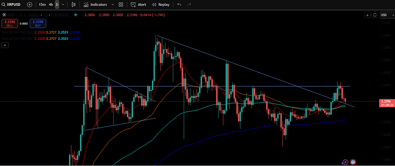
Task: Expand the favorite indicators dropdown arrow
Action: [112, 5]
